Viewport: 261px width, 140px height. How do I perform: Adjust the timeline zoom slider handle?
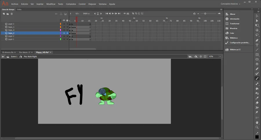point(205,14)
